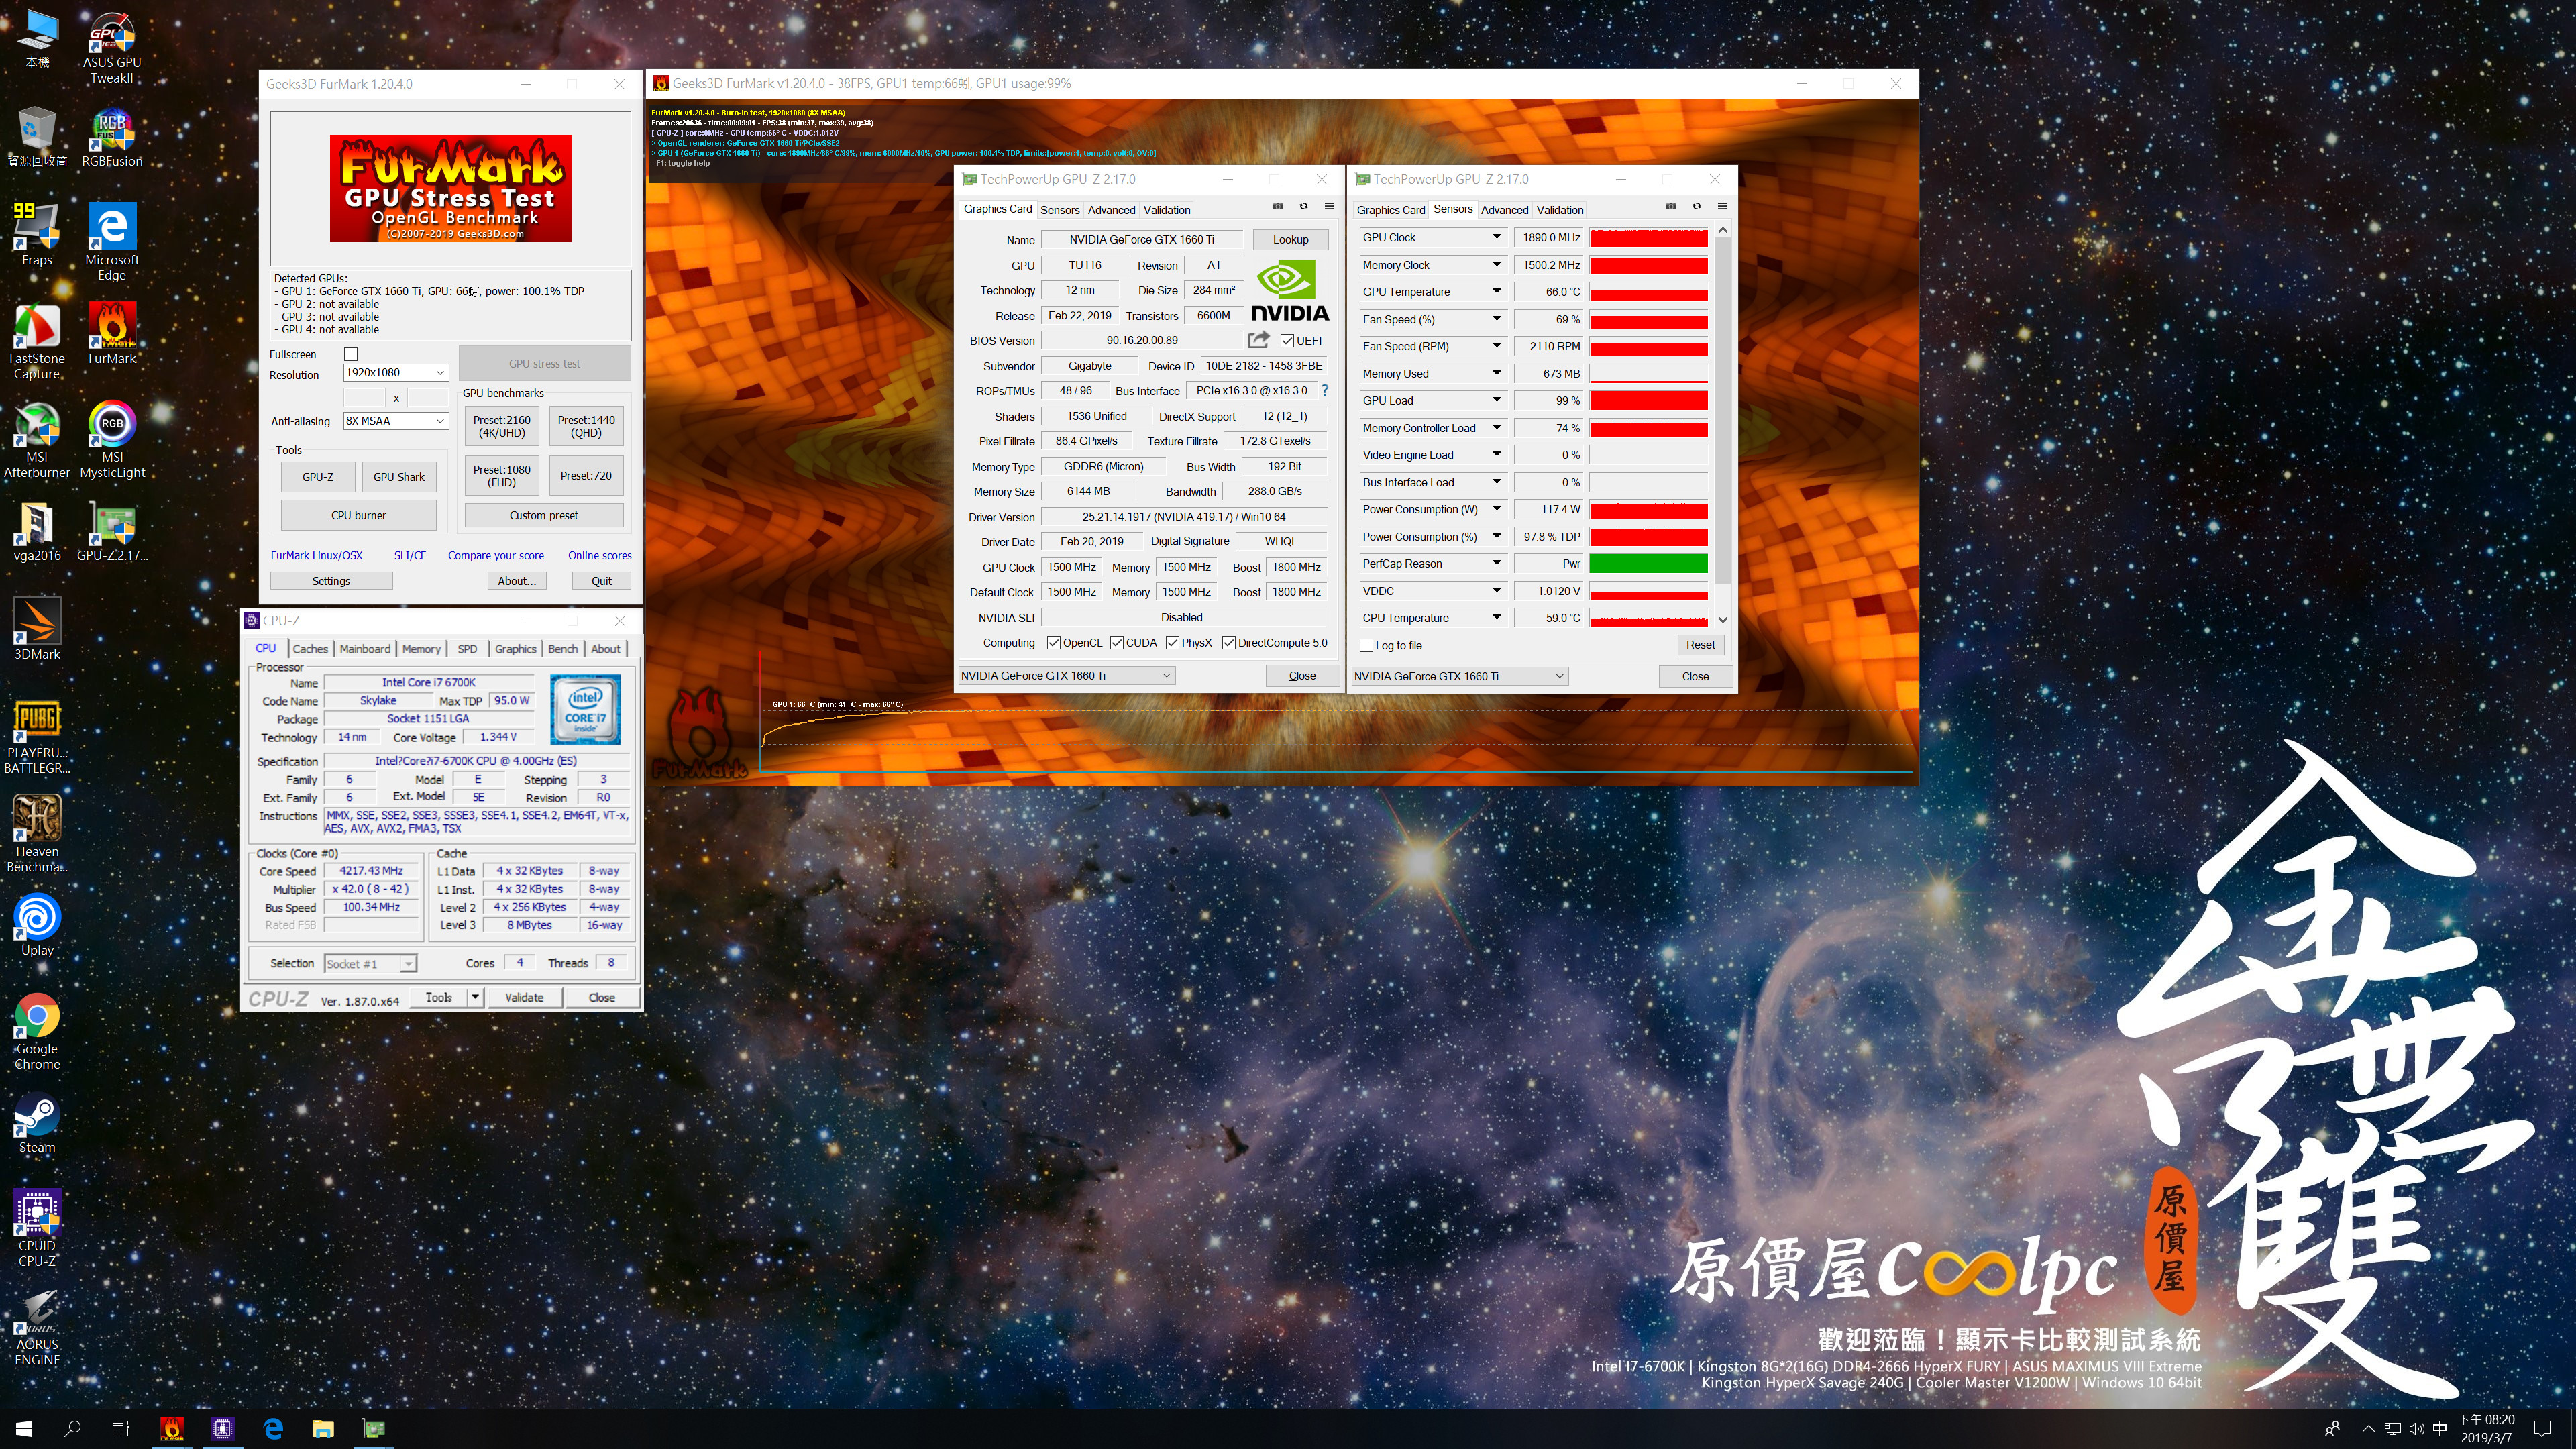Open Compare your score link
Image resolution: width=2576 pixels, height=1449 pixels.
496,556
